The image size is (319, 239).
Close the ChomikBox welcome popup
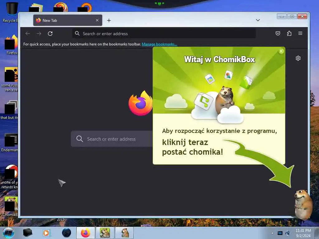click(281, 51)
